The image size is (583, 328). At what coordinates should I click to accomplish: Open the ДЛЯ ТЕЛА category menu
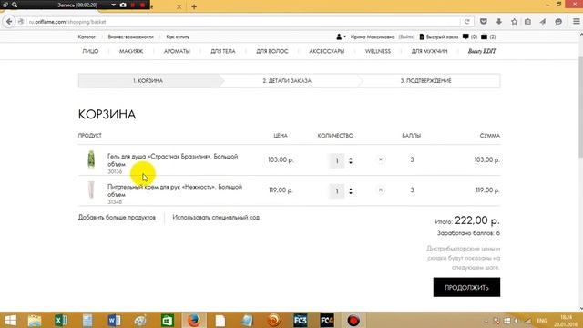223,51
